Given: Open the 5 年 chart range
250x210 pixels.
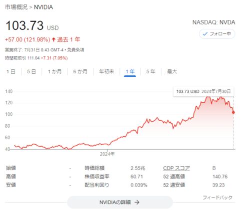Looking at the screenshot, I should [151, 72].
